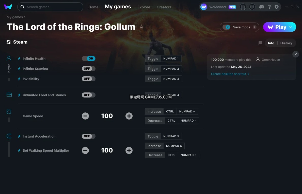Click the Search games input field

pyautogui.click(x=53, y=7)
